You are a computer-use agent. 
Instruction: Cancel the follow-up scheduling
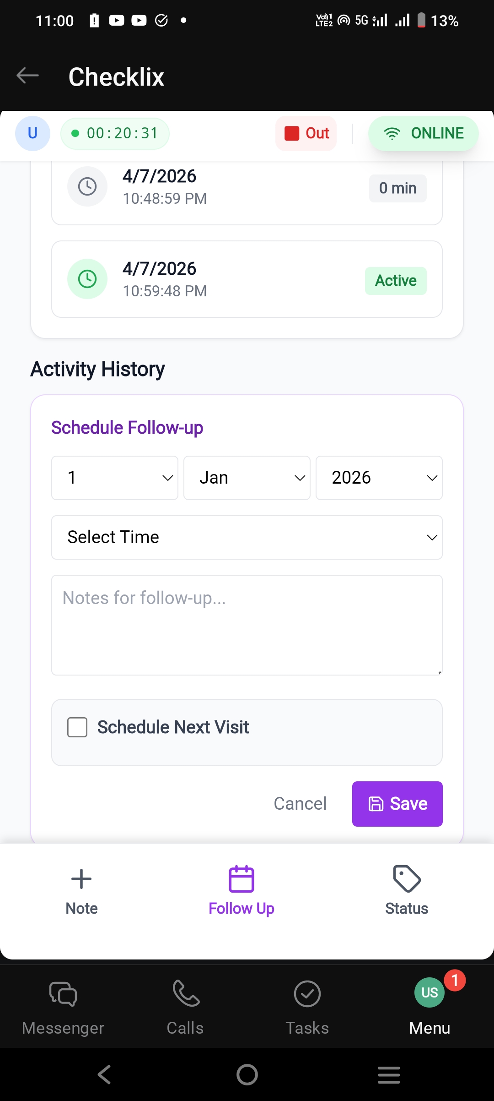pos(300,804)
